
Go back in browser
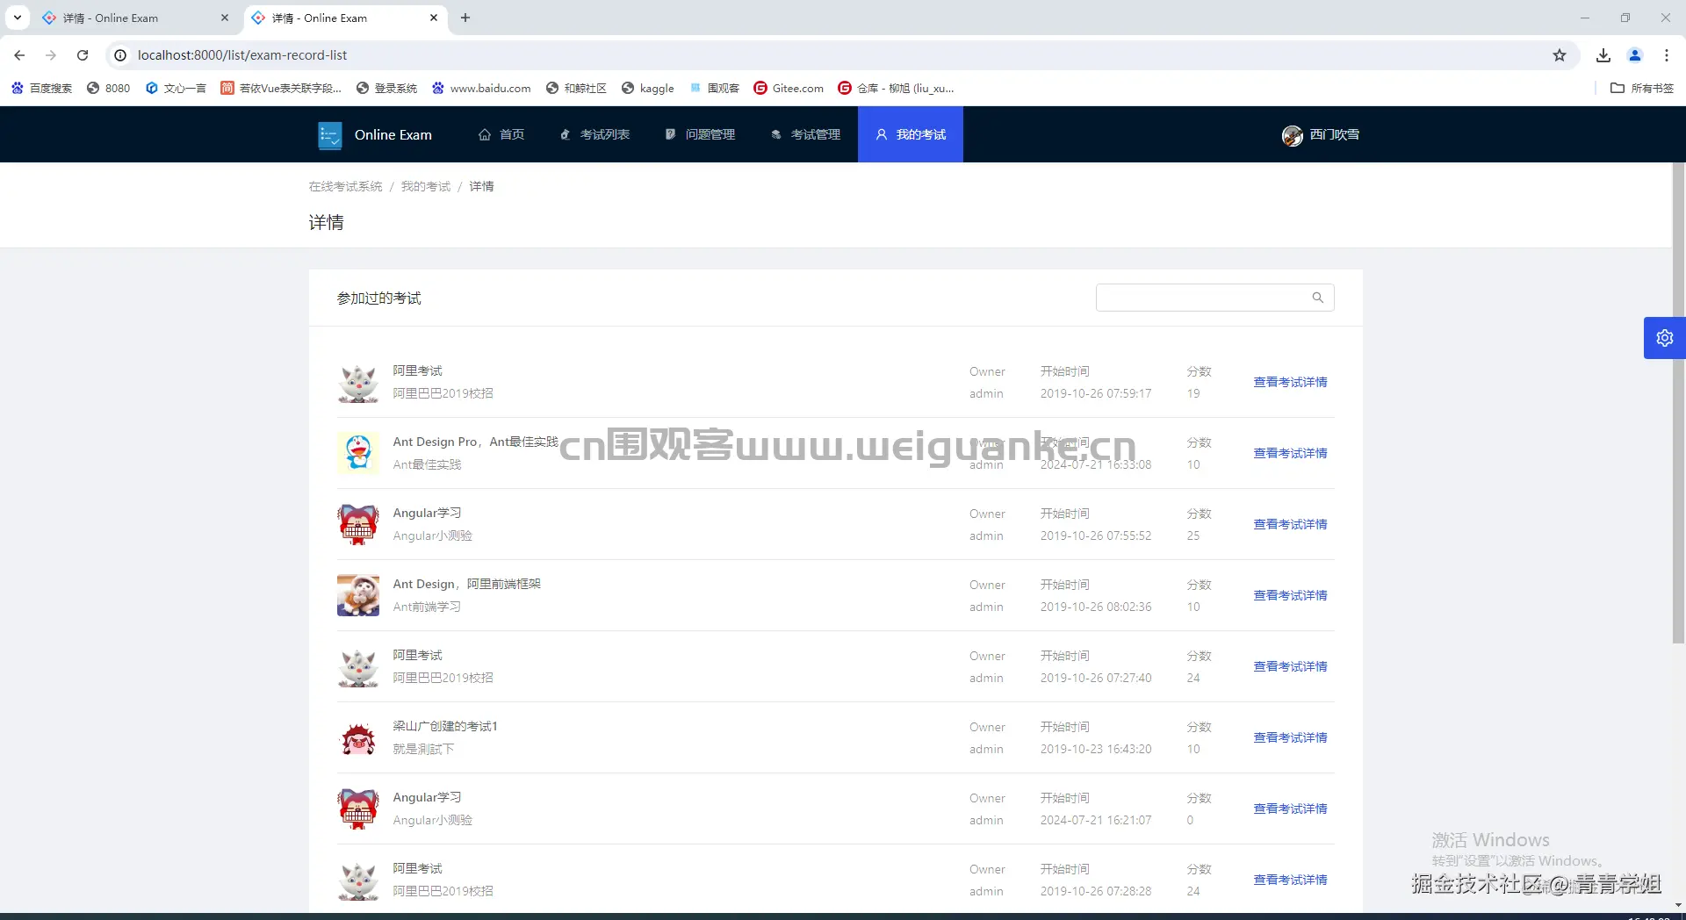[19, 55]
